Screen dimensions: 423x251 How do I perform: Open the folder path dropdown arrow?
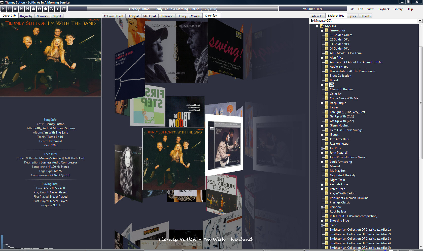tap(420, 21)
